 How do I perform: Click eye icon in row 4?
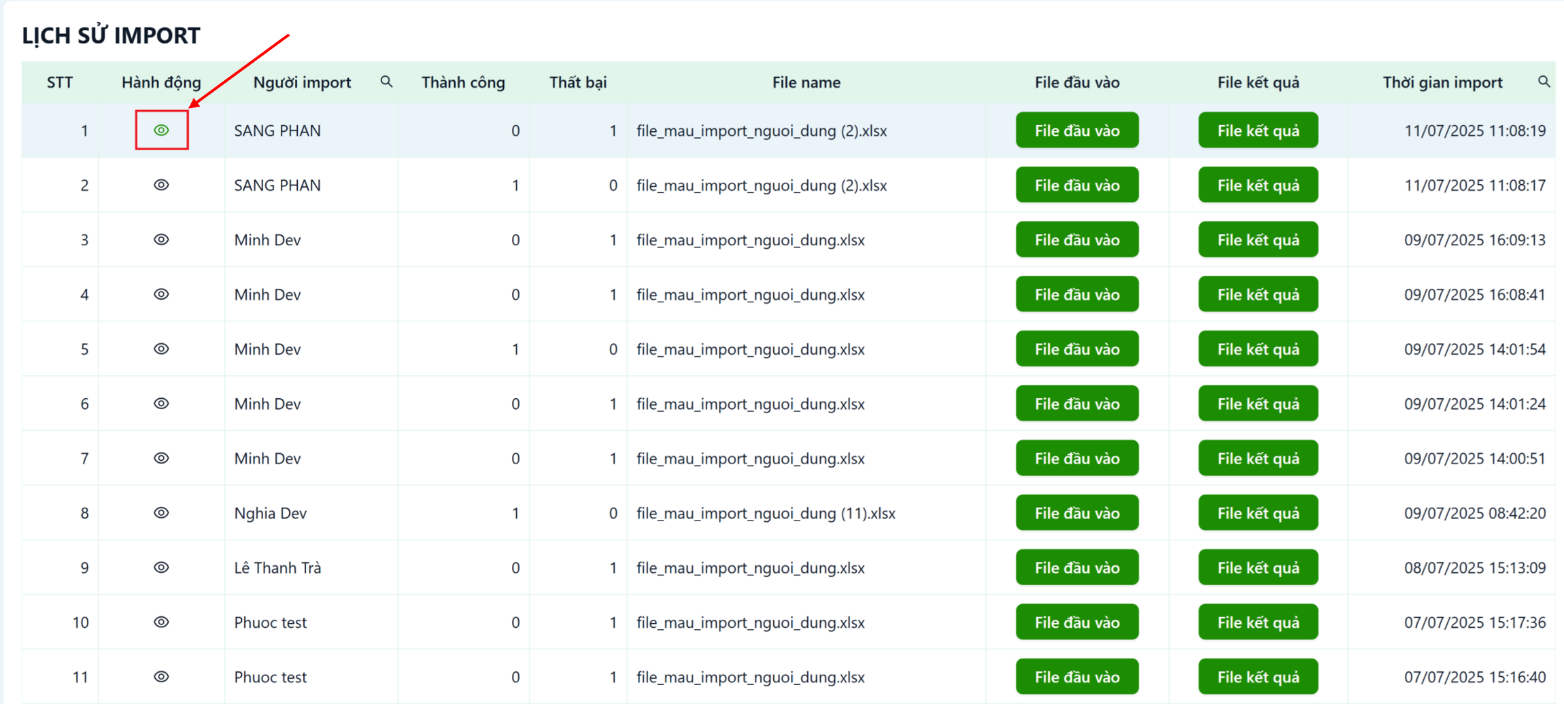point(161,294)
